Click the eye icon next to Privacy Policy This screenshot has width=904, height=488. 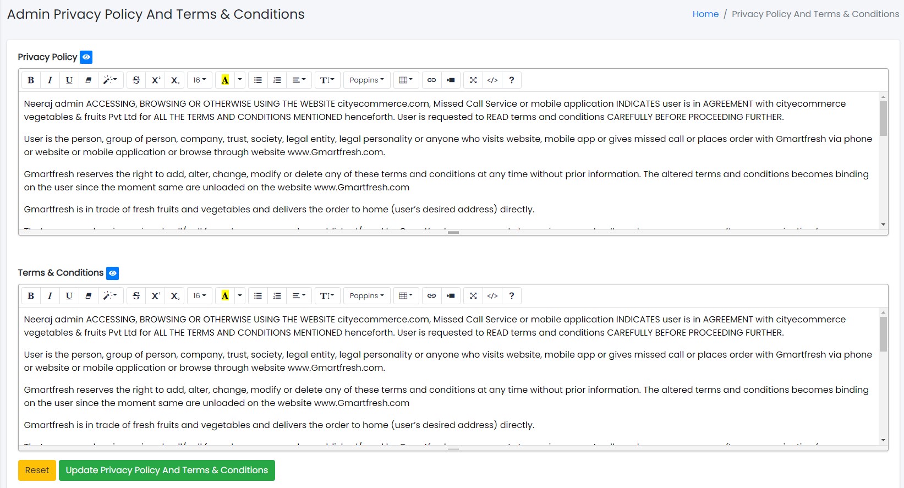pyautogui.click(x=86, y=57)
